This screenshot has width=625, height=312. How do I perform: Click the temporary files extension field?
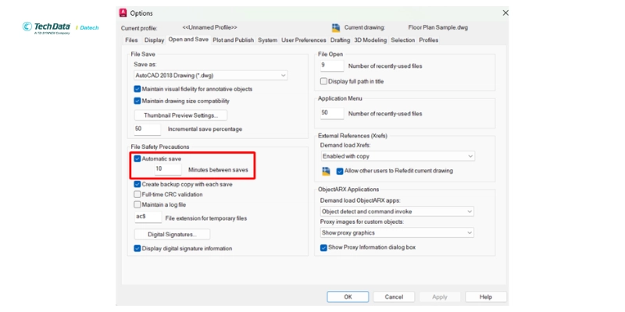tap(148, 218)
